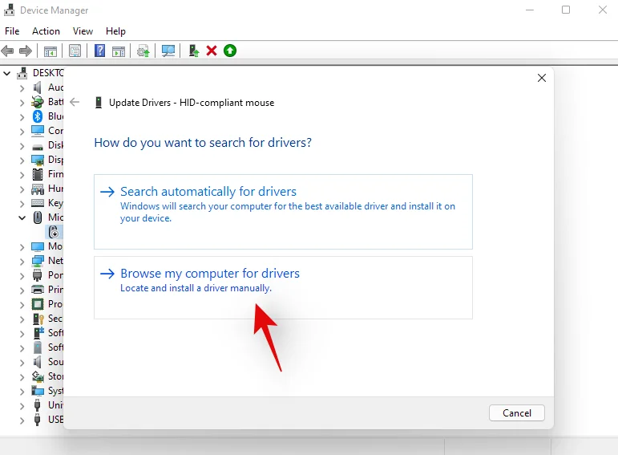The width and height of the screenshot is (618, 455).
Task: Select the Keyboards icon
Action: tap(38, 203)
